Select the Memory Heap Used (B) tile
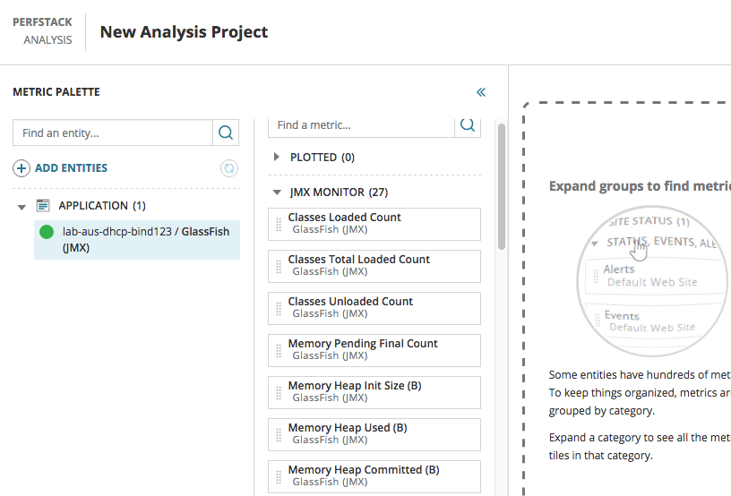This screenshot has height=496, width=731. [x=374, y=434]
